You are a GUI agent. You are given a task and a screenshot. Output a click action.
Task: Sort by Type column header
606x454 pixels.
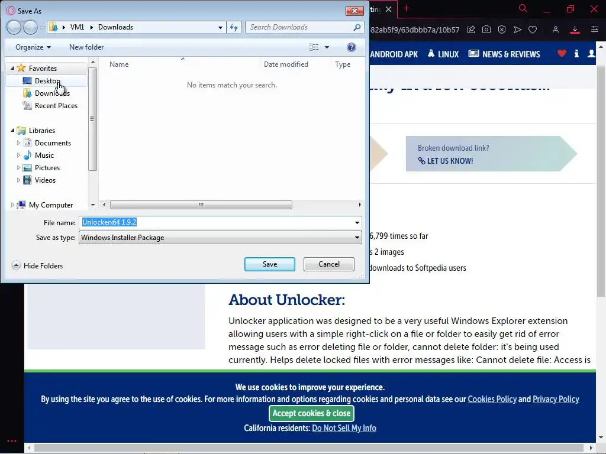coord(343,64)
